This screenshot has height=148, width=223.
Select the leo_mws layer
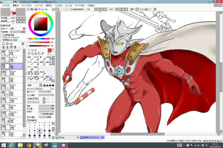[x=12, y=100]
